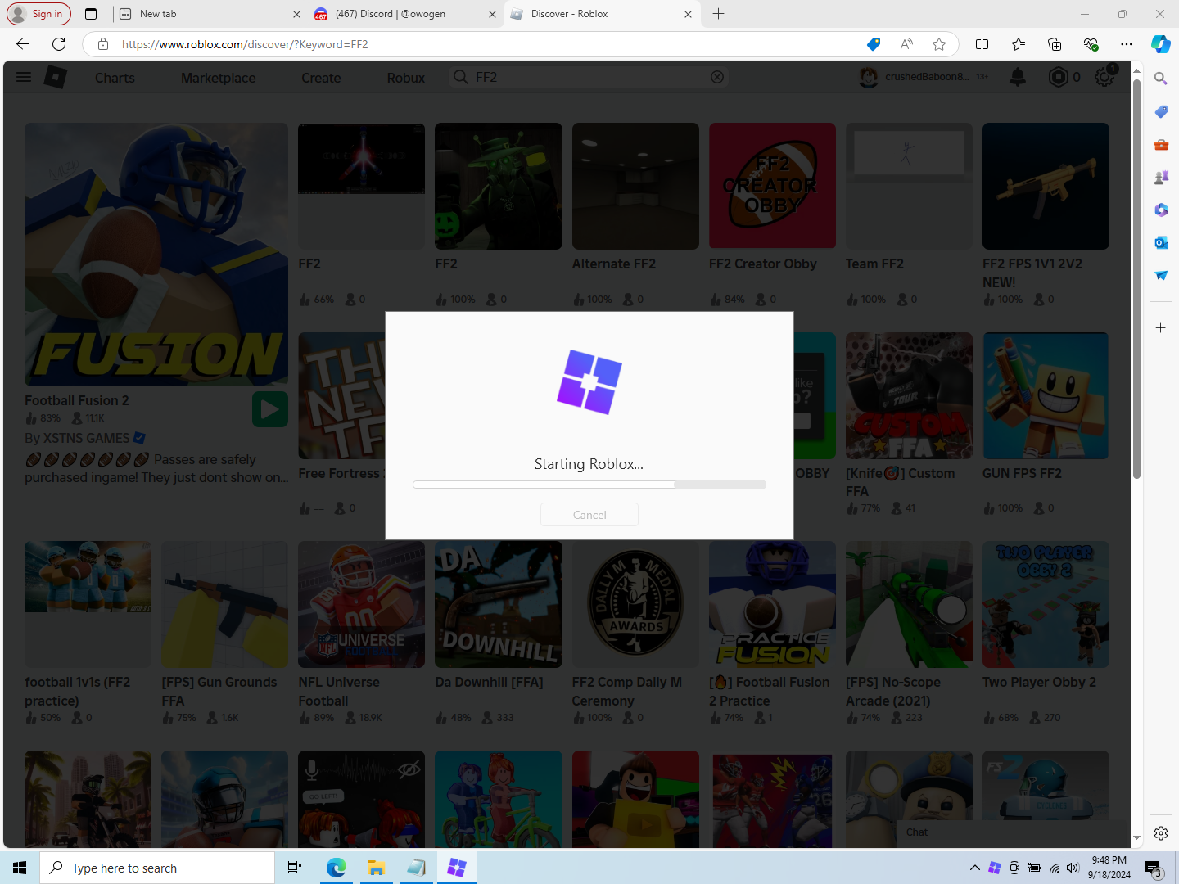Open Windows Start menu

click(x=20, y=868)
